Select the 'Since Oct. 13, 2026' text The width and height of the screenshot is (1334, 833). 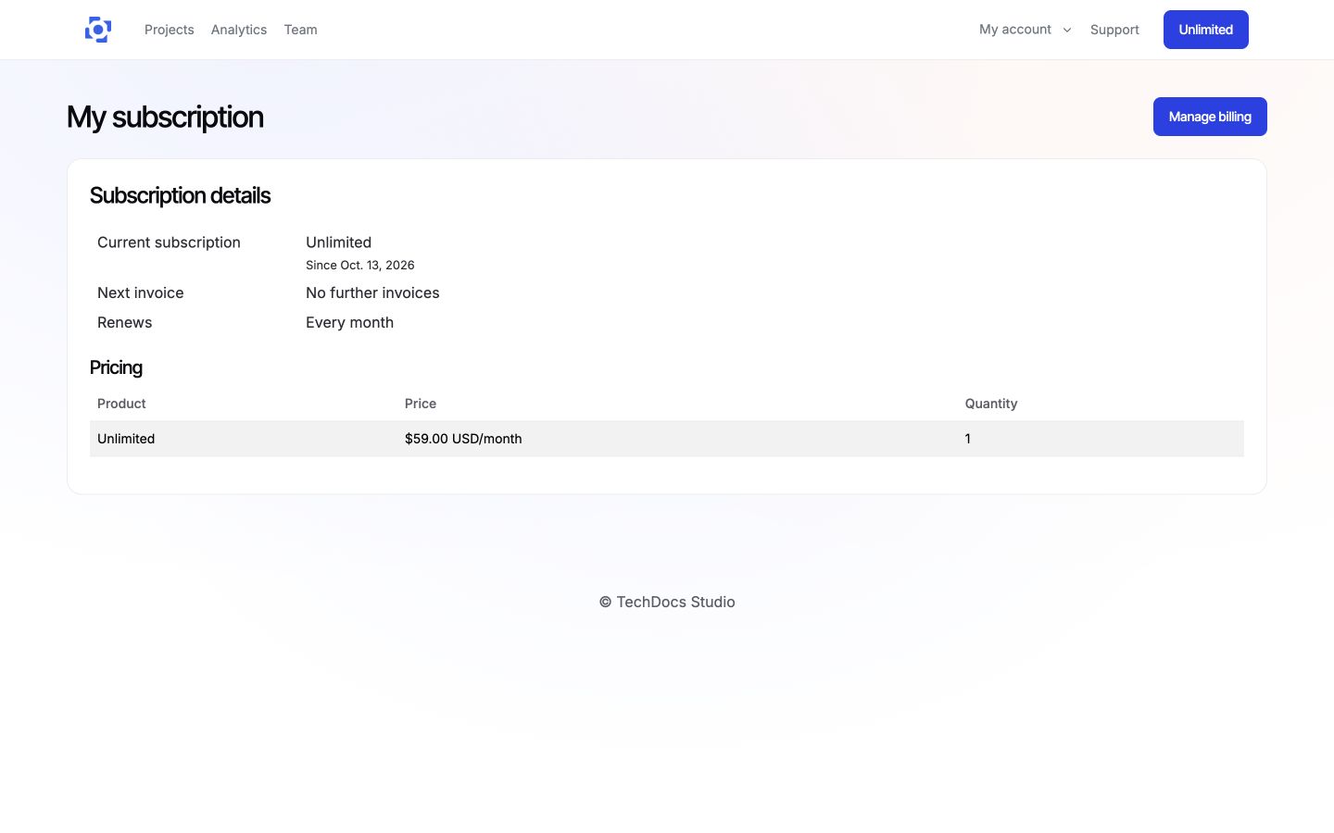click(360, 265)
